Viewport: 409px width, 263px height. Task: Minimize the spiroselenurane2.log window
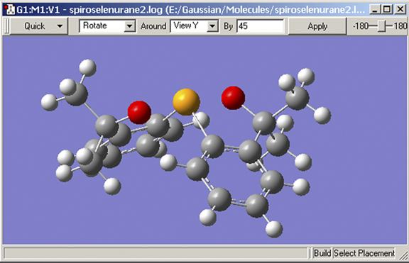point(375,9)
